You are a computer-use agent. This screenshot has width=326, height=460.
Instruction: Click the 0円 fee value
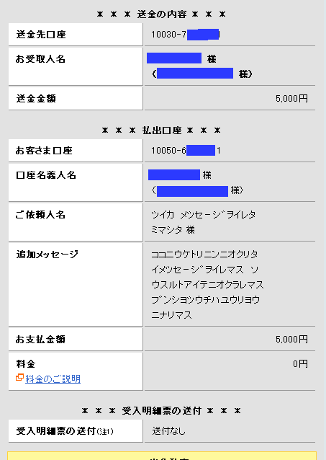click(x=300, y=364)
